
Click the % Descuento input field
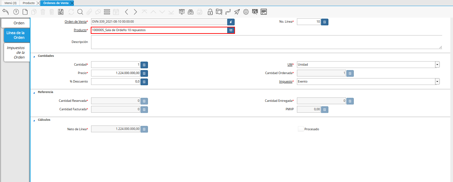point(115,82)
